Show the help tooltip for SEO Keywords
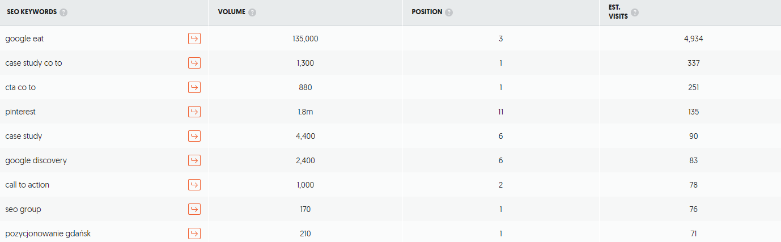Viewport: 781px width, 242px height. [x=63, y=12]
